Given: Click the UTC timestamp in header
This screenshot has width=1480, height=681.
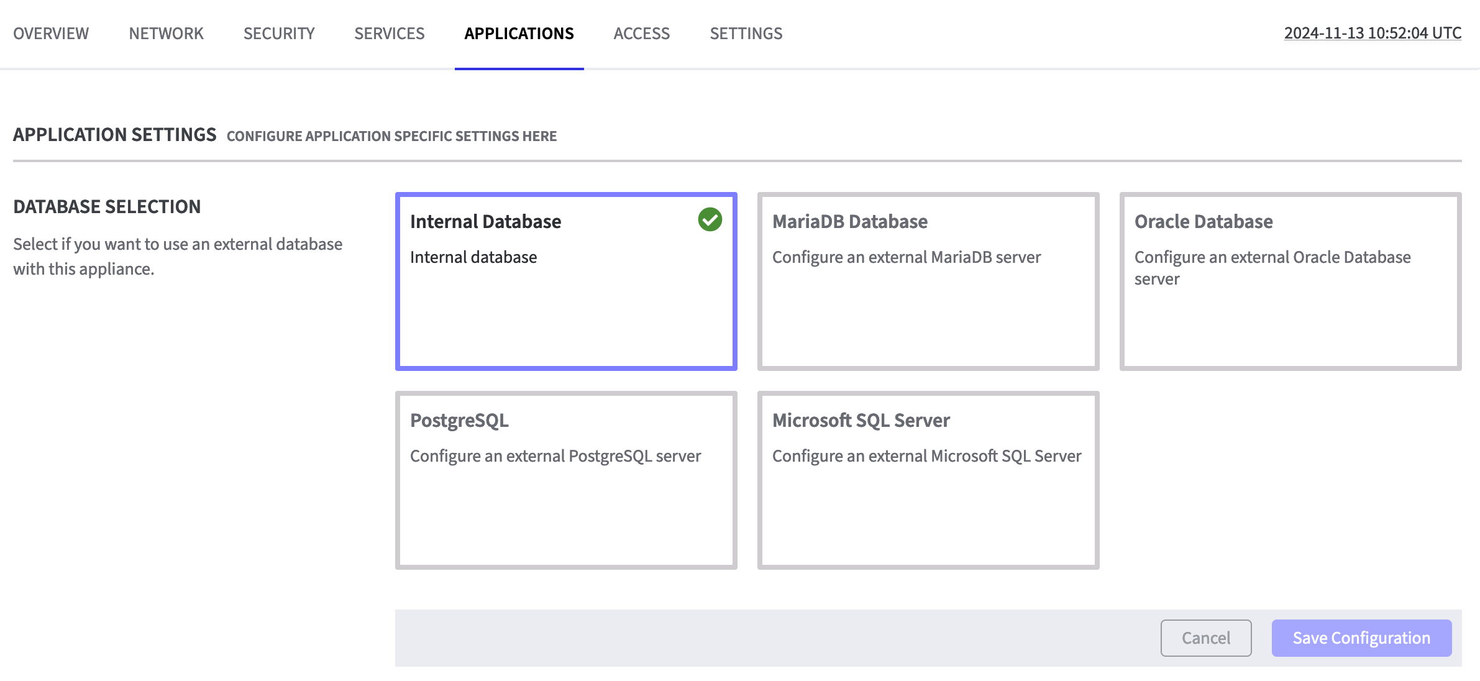Looking at the screenshot, I should 1372,33.
